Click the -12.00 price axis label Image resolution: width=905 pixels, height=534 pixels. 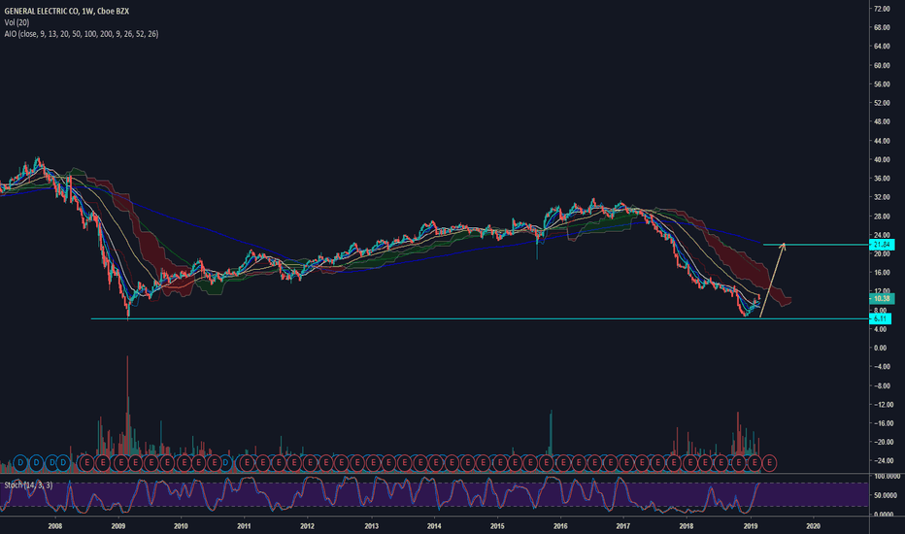[x=882, y=405]
